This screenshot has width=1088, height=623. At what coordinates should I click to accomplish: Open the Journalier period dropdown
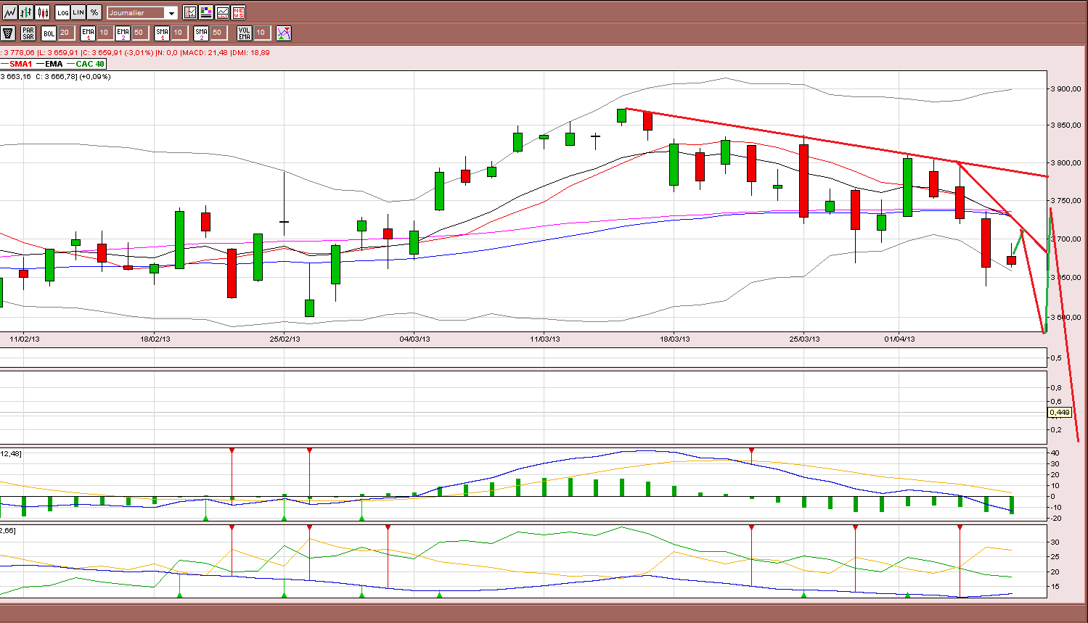[x=142, y=12]
